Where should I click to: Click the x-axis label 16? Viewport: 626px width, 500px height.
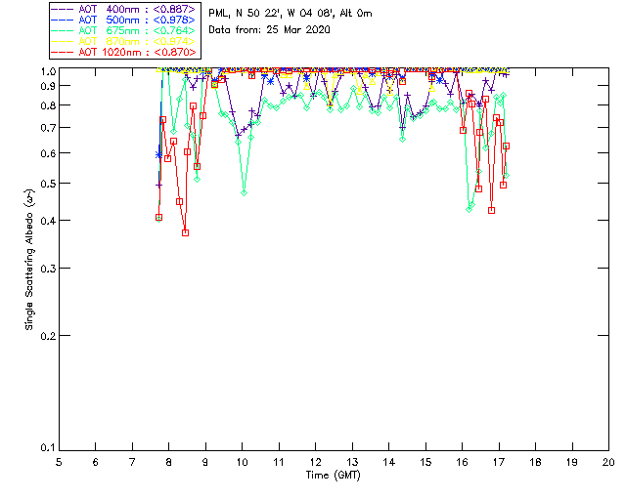pyautogui.click(x=463, y=463)
